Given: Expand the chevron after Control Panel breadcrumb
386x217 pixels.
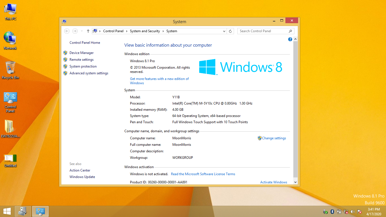Looking at the screenshot, I should click(127, 31).
